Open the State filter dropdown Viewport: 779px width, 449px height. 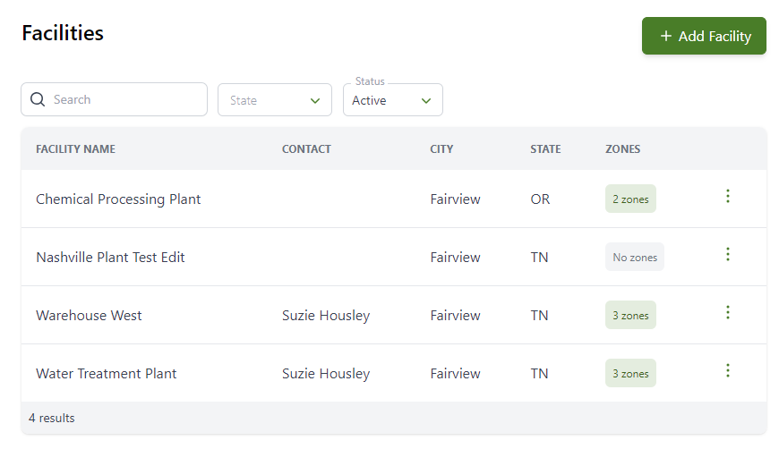pyautogui.click(x=275, y=99)
